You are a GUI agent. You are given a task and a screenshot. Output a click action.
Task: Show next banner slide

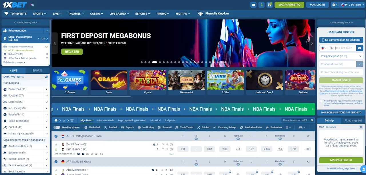click(x=312, y=43)
